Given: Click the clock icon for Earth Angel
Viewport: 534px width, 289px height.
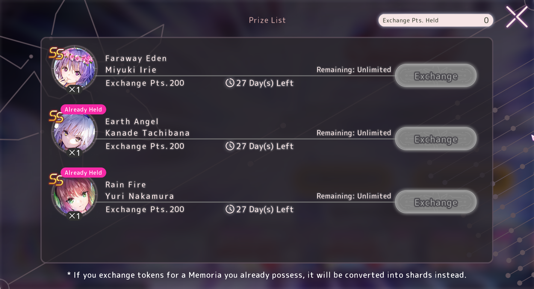Looking at the screenshot, I should point(230,146).
